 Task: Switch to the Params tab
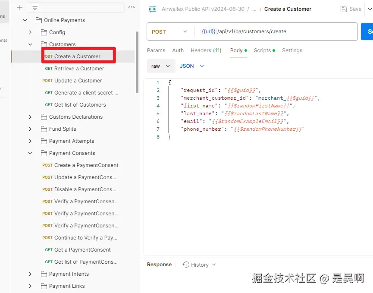coord(156,50)
